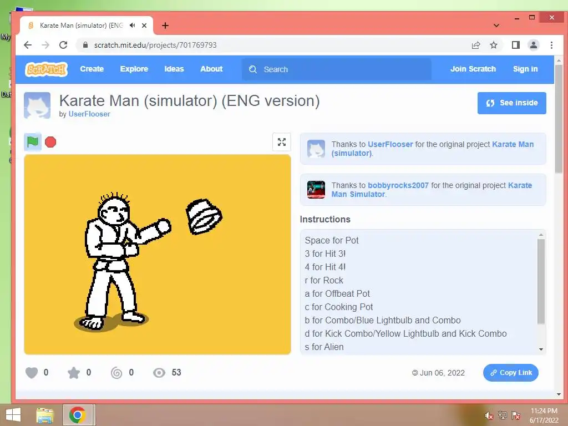Focus the Scratch search field
The width and height of the screenshot is (568, 426).
337,69
